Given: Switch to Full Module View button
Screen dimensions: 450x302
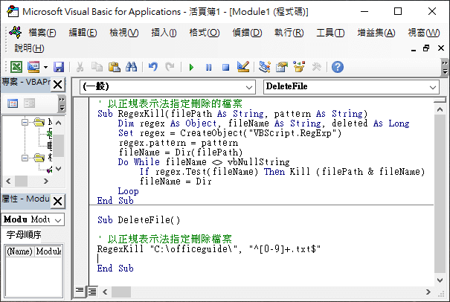Looking at the screenshot, I should (x=92, y=292).
